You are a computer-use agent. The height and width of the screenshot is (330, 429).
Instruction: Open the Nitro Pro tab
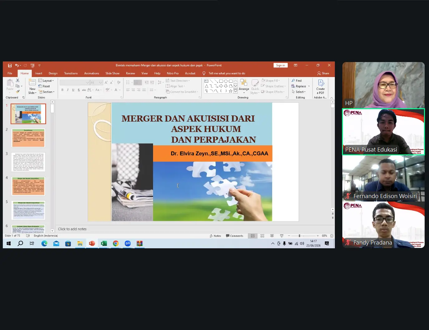tap(173, 73)
